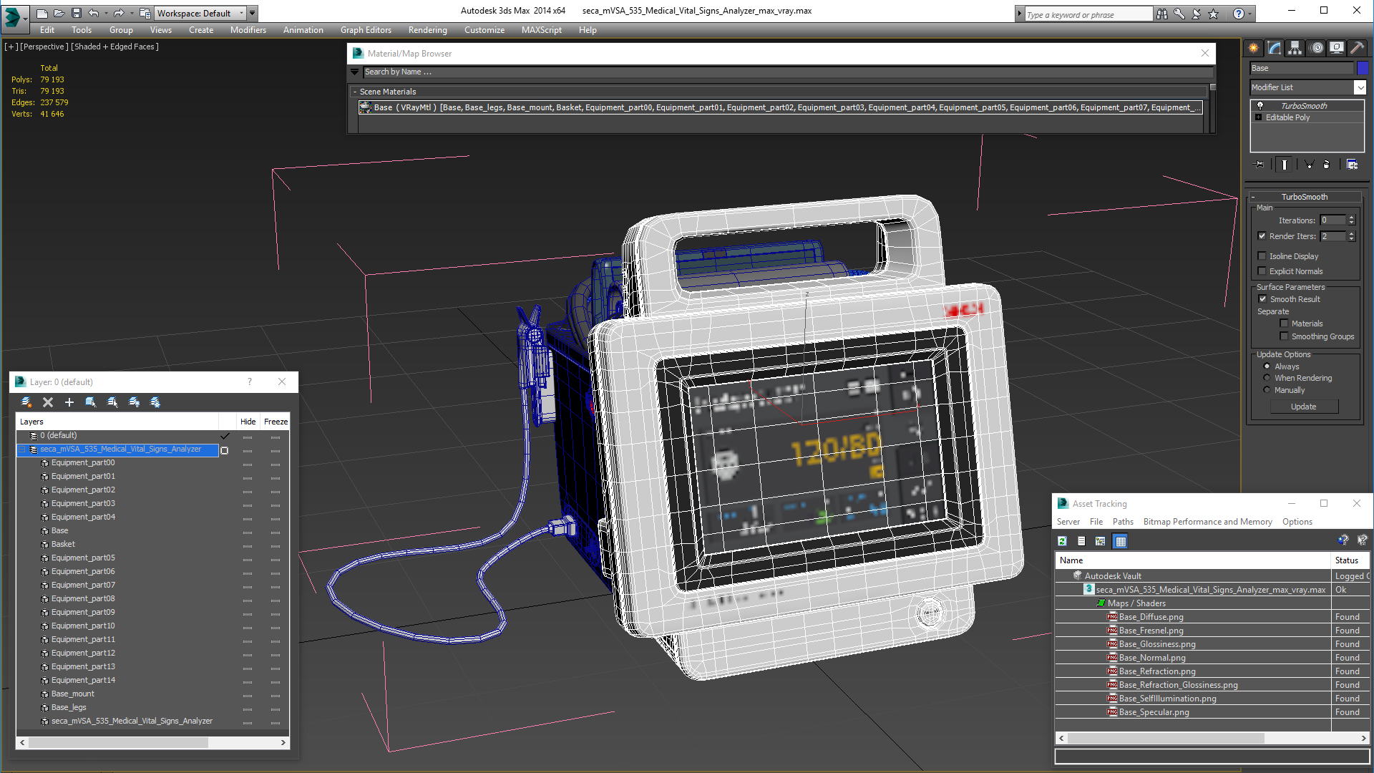Viewport: 1374px width, 773px height.
Task: Open the Utilities hammer tab
Action: tap(1357, 48)
